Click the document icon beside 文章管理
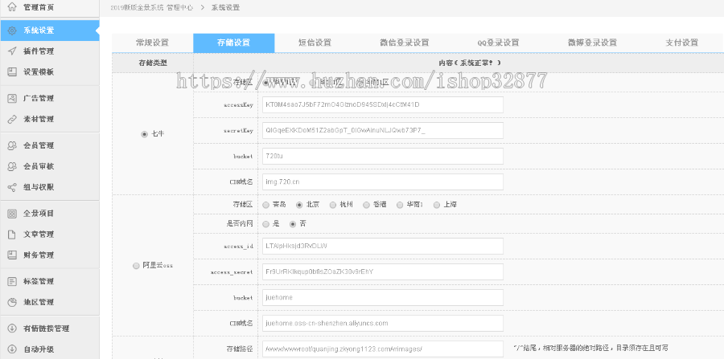The image size is (724, 359). click(12, 234)
